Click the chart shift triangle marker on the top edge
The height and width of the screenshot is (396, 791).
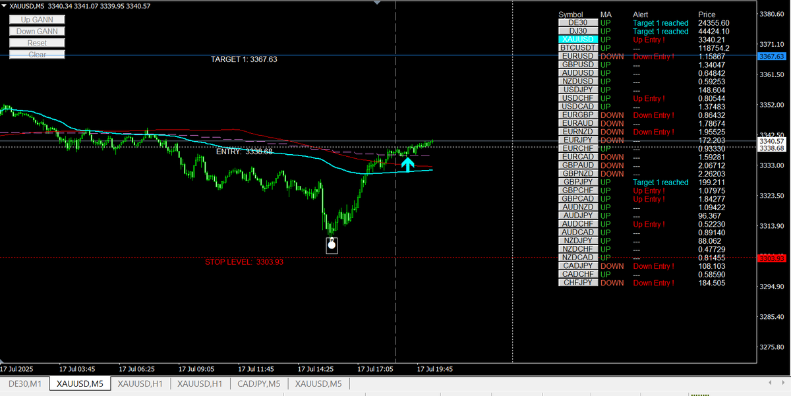tap(377, 3)
